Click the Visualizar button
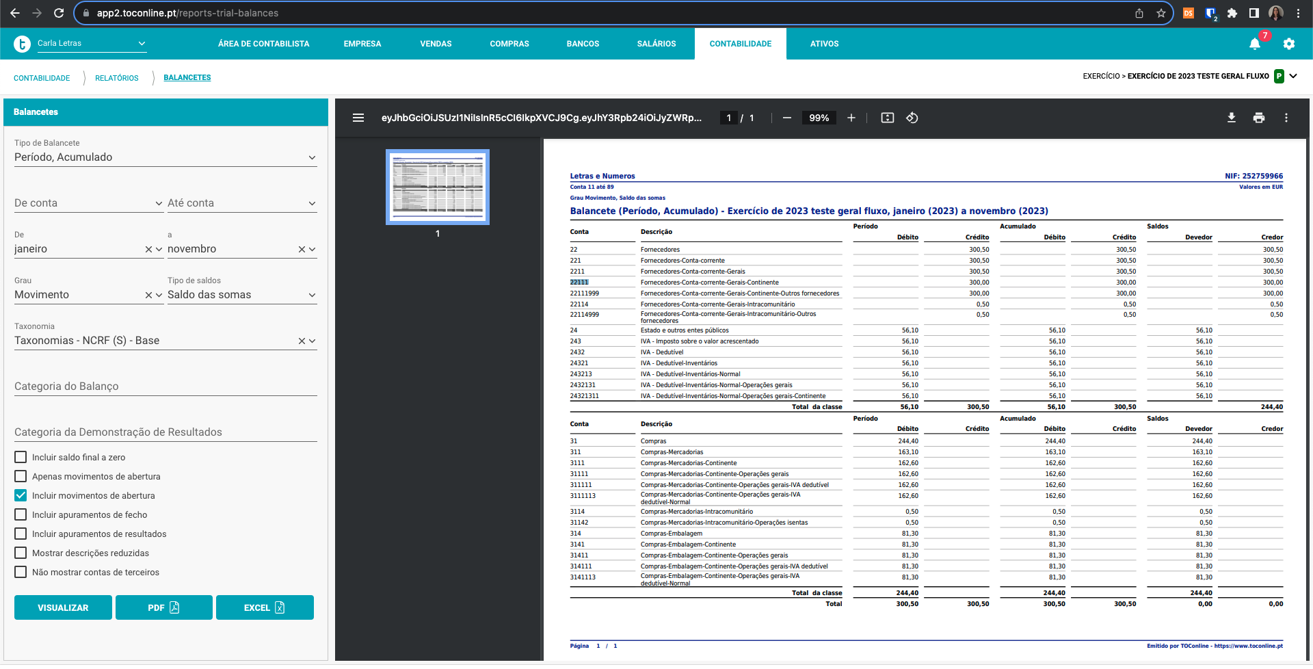 pyautogui.click(x=63, y=607)
